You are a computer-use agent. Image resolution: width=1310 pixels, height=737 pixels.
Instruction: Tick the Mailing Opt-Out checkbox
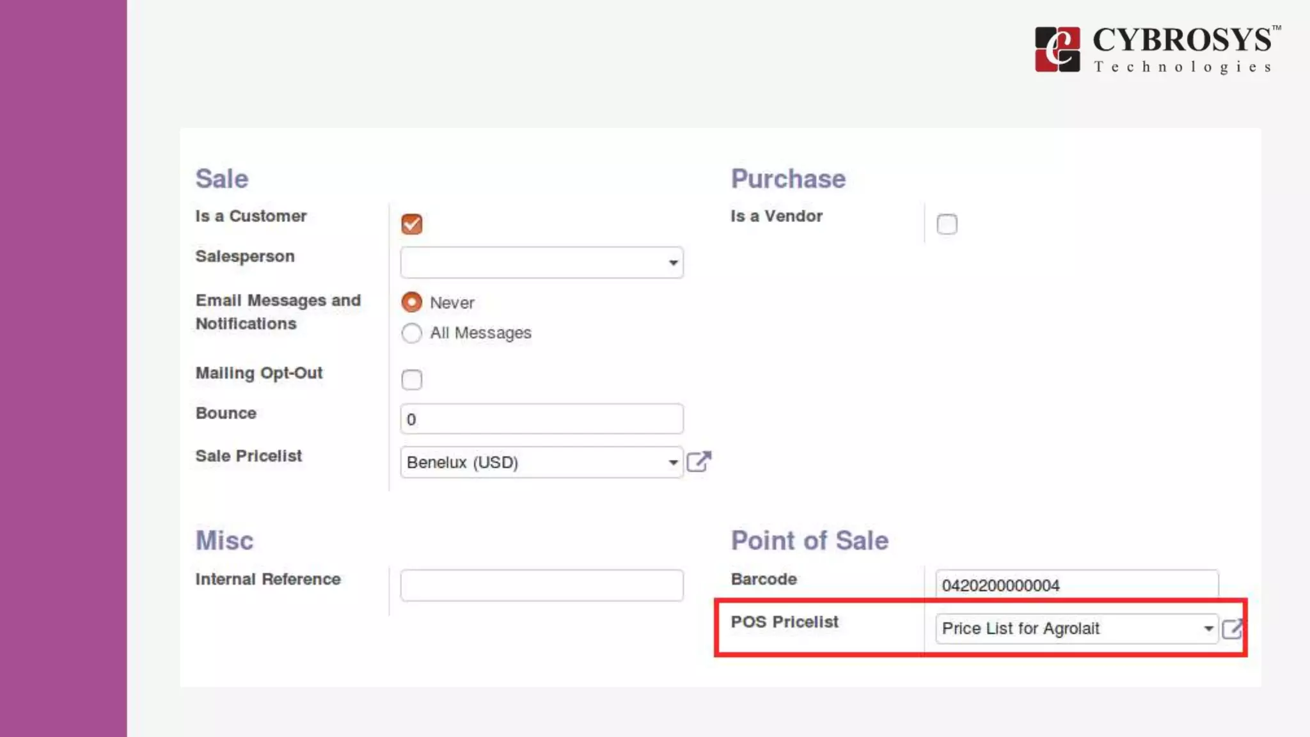click(411, 379)
